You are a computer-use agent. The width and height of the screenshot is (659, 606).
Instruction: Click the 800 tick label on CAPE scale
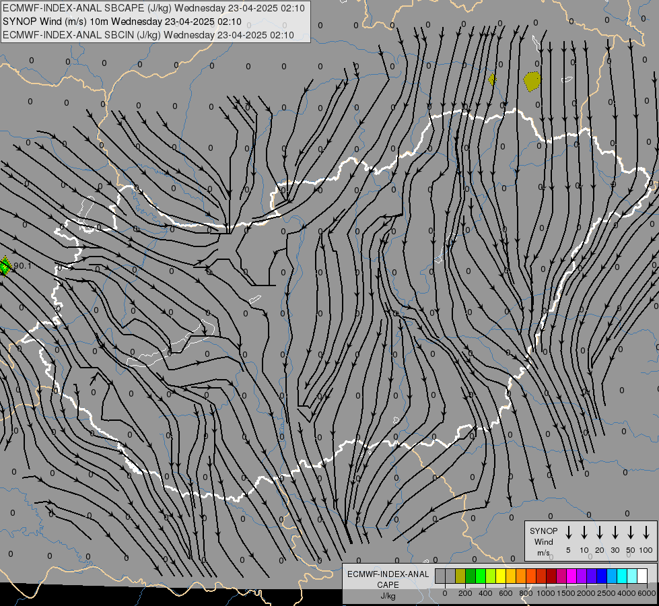[526, 593]
